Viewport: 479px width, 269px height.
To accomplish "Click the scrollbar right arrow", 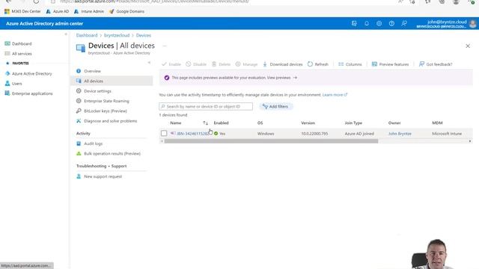I will coord(470,141).
